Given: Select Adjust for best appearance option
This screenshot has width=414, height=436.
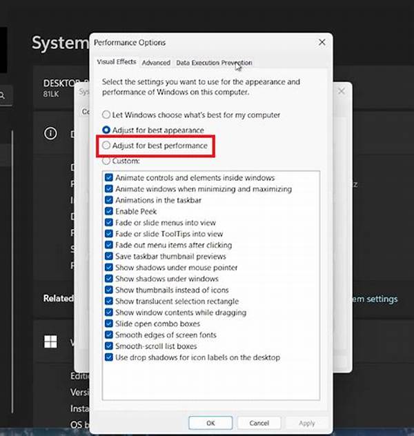Looking at the screenshot, I should pyautogui.click(x=106, y=130).
